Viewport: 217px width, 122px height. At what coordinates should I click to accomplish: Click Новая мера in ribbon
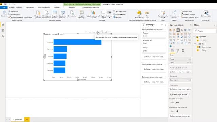pos(186,11)
